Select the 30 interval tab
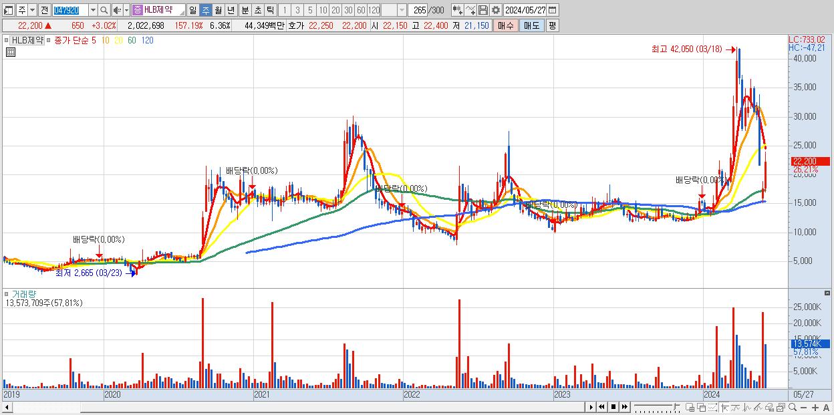This screenshot has height=415, width=834. coord(348,10)
